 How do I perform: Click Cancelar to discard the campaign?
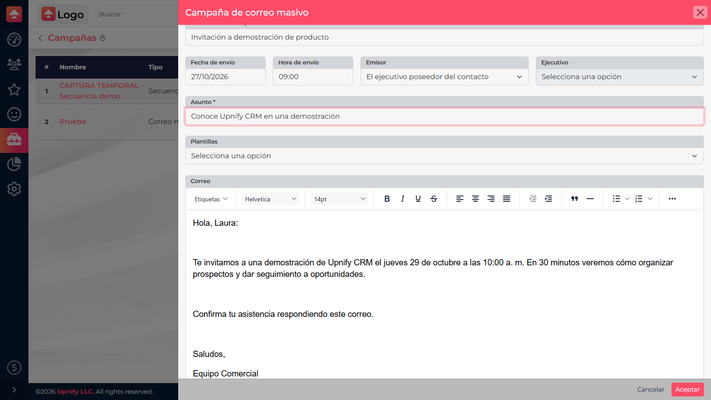coord(651,389)
